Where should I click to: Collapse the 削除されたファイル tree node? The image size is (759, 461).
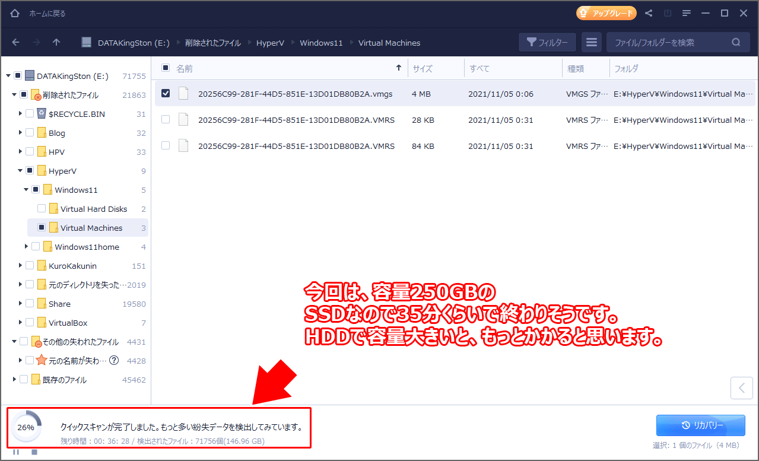(x=14, y=95)
